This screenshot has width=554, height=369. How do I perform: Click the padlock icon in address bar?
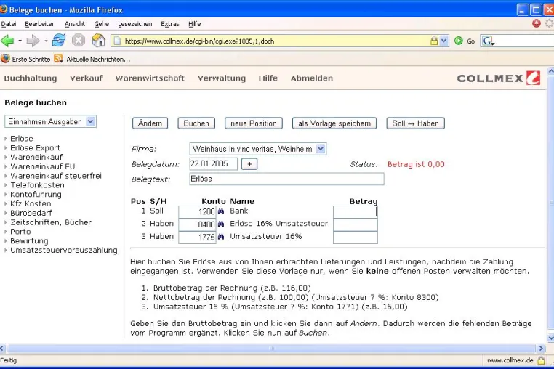click(434, 41)
